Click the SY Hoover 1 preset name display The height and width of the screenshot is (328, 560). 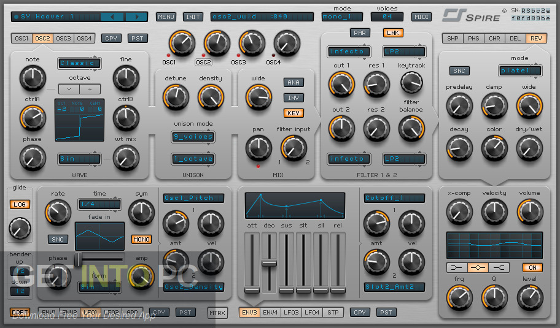(56, 17)
